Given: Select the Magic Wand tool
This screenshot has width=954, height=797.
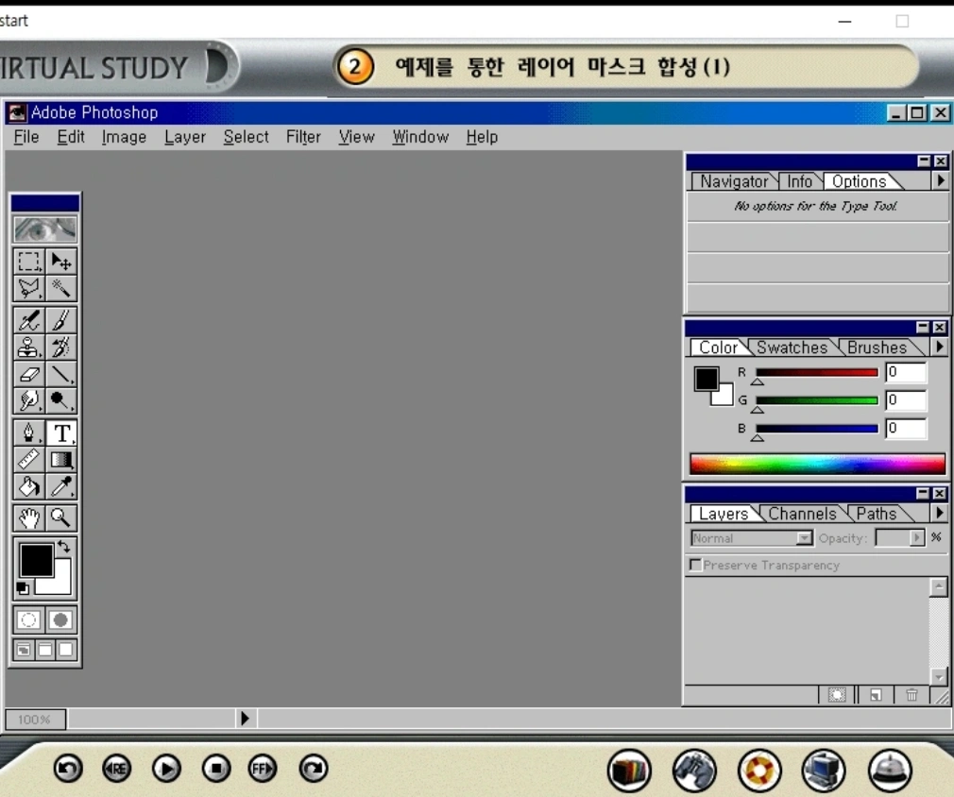Looking at the screenshot, I should click(x=61, y=288).
